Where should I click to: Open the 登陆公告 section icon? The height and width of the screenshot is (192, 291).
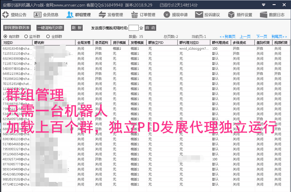click(x=6, y=14)
